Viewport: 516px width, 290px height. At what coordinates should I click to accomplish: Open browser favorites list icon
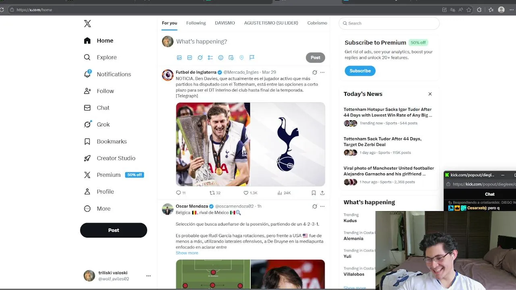(x=491, y=10)
